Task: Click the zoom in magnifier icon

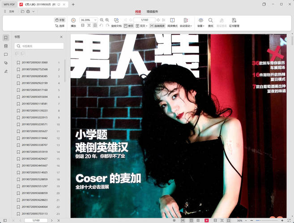Action: point(107,20)
